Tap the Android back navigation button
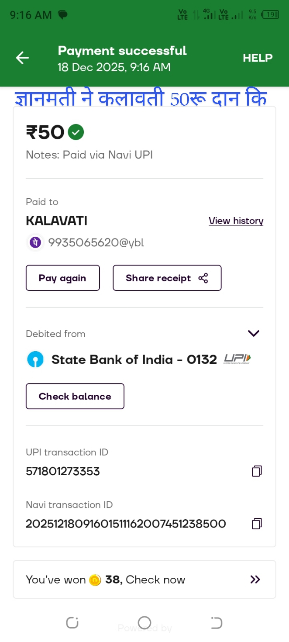 point(217,623)
